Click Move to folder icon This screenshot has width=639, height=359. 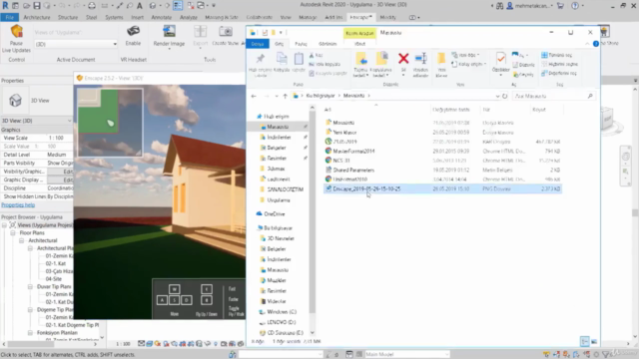click(361, 59)
